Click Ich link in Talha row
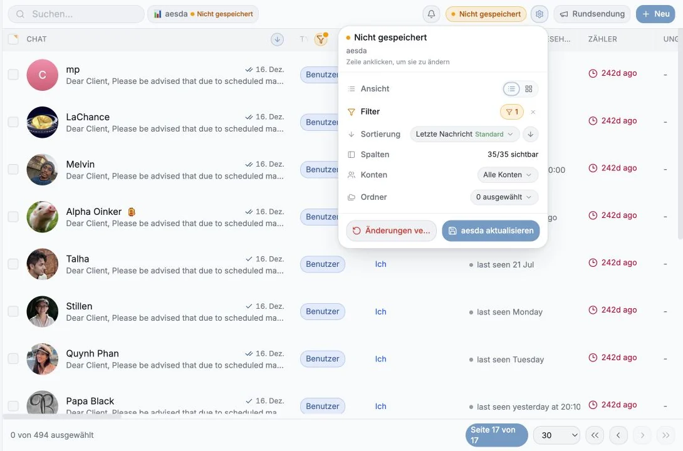 (x=381, y=264)
